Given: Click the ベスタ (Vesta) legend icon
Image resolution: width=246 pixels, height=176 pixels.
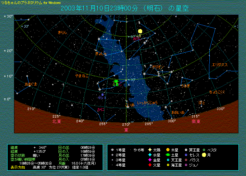Looking at the screenshot, I should point(204,149).
